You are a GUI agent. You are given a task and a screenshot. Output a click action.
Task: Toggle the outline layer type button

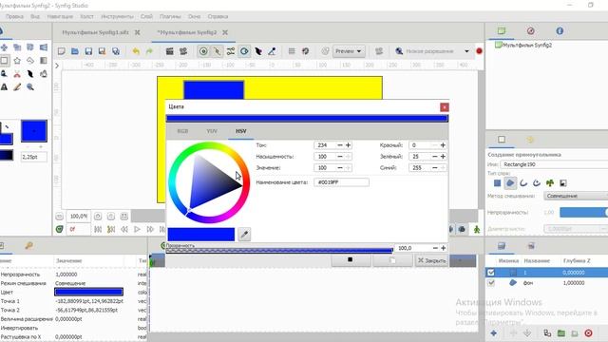point(523,183)
